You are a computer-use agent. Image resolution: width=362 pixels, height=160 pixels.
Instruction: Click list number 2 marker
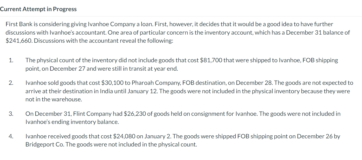click(11, 83)
